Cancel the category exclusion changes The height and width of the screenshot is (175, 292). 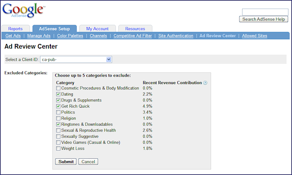tap(88, 162)
